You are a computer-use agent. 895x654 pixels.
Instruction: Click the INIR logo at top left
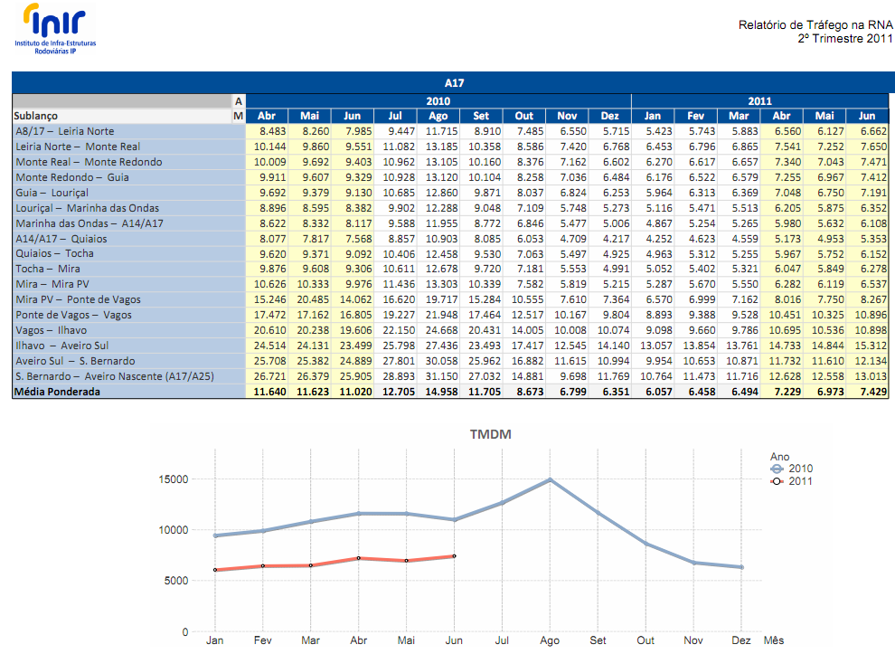[55, 29]
